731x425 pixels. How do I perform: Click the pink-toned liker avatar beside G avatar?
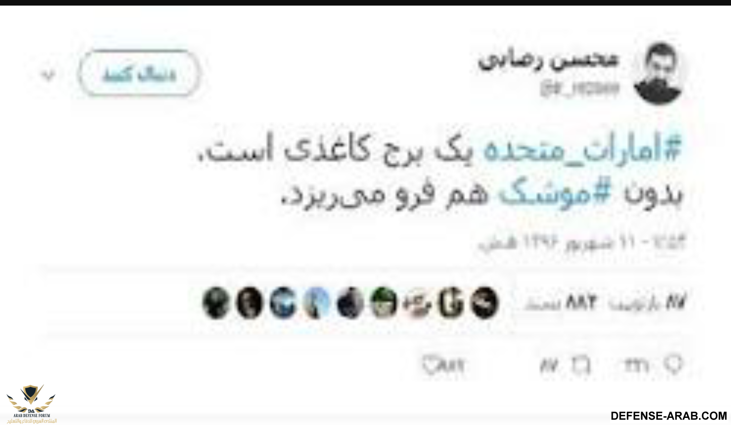click(x=417, y=303)
